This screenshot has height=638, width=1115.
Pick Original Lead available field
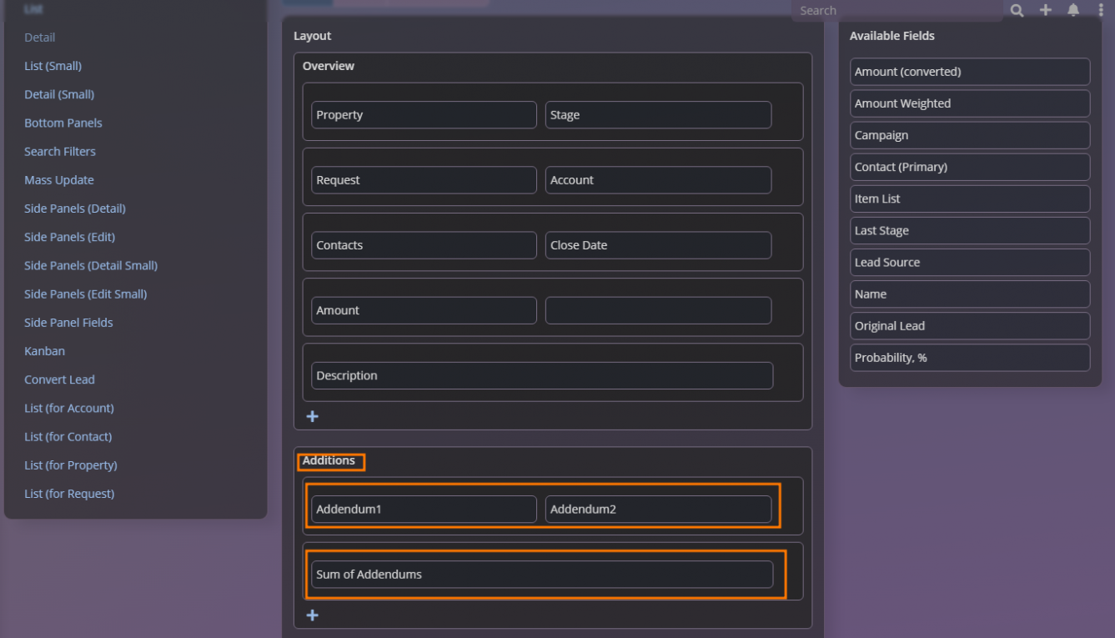970,326
